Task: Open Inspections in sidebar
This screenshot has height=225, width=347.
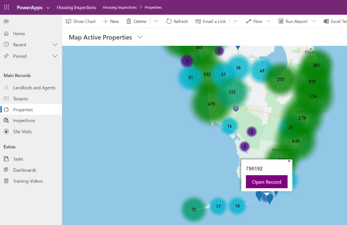Action: pos(31,121)
